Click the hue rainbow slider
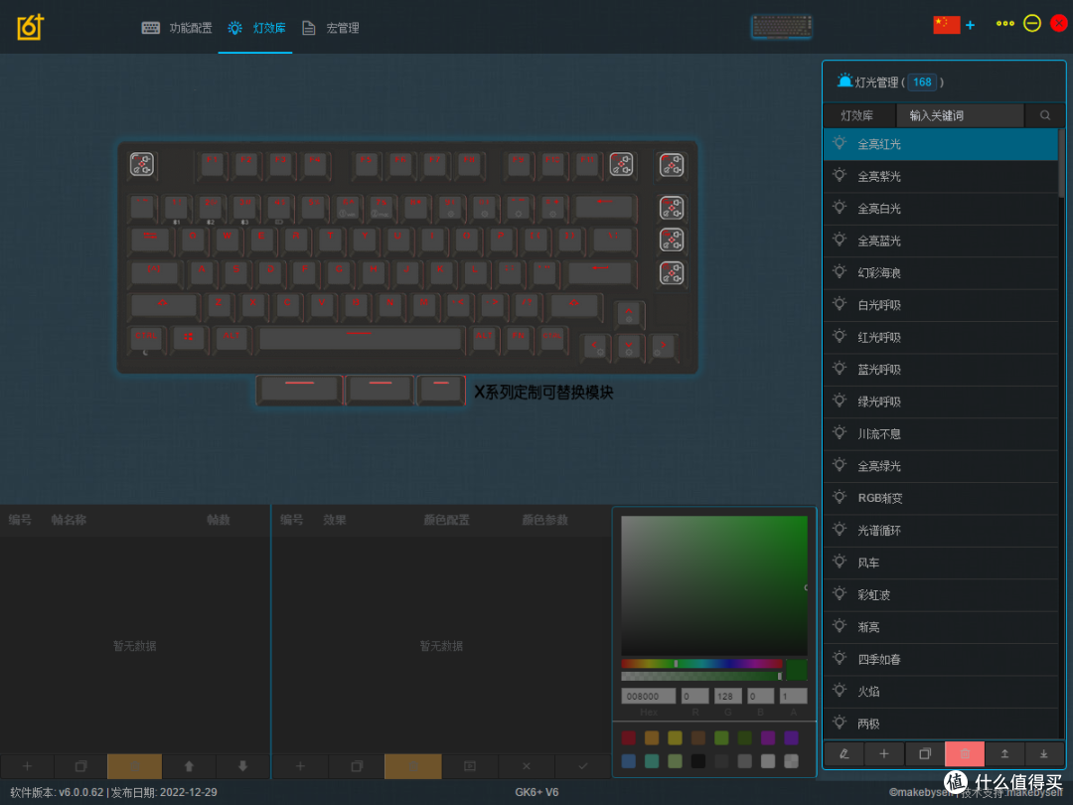The image size is (1073, 805). [701, 663]
